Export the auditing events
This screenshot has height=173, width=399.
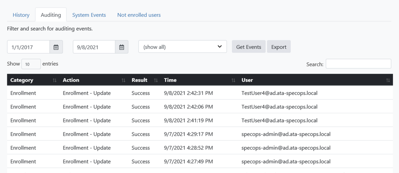[279, 47]
